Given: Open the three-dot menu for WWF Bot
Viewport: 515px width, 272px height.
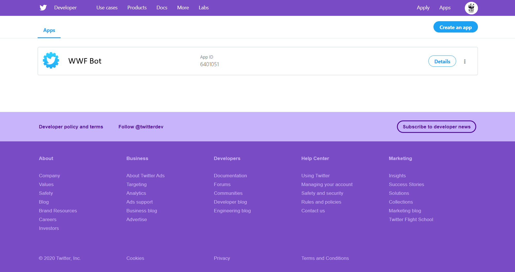Looking at the screenshot, I should (465, 62).
